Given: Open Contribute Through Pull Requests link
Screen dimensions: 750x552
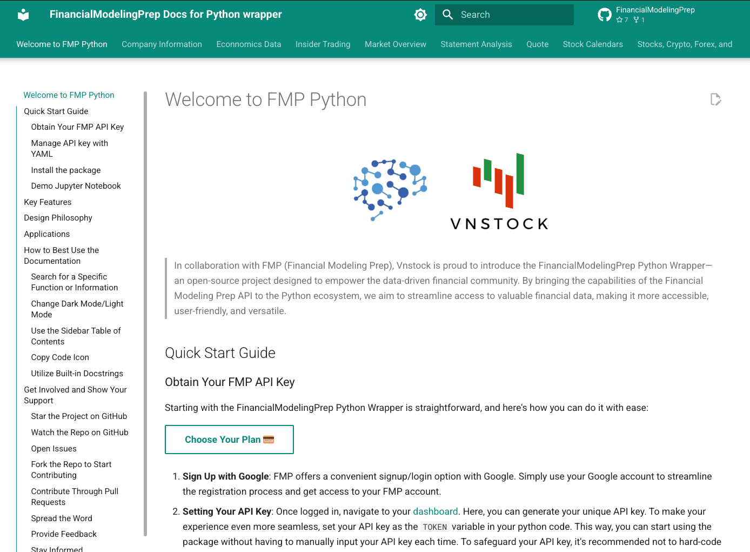Looking at the screenshot, I should [x=75, y=497].
